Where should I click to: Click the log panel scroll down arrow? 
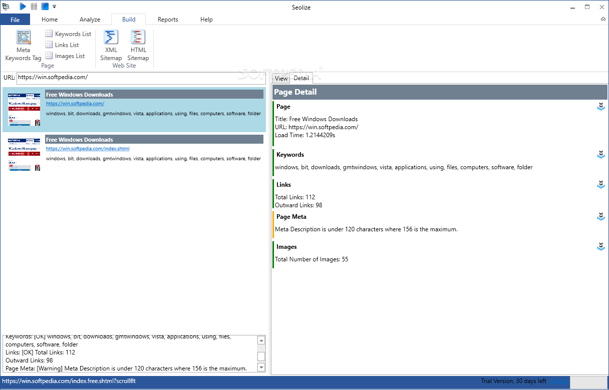pyautogui.click(x=261, y=367)
